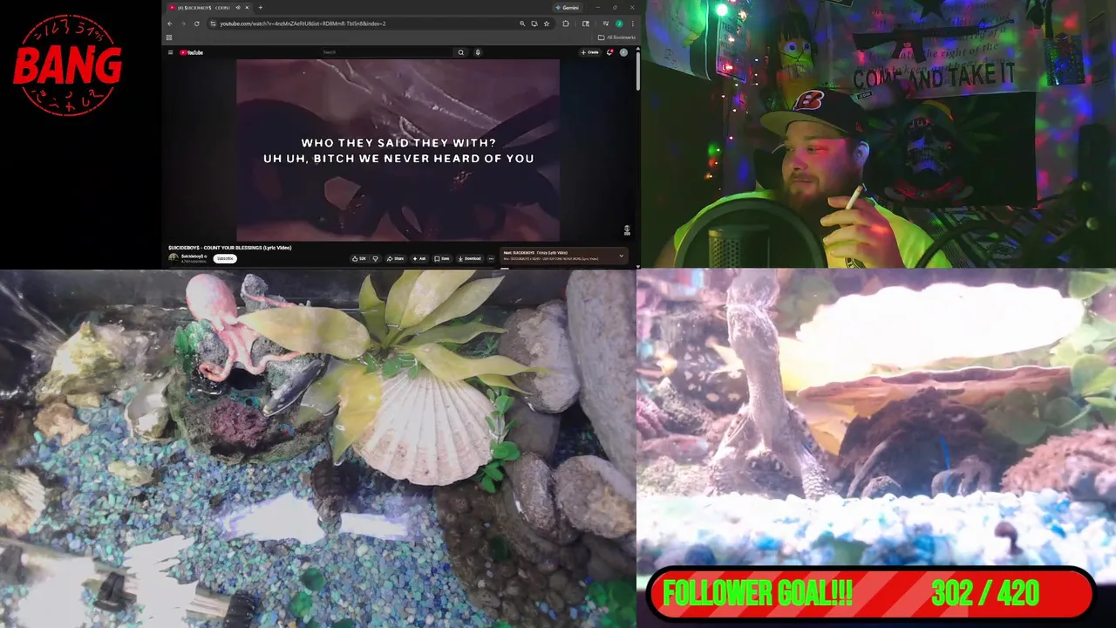This screenshot has width=1116, height=628.
Task: Close the YouTube browser tab
Action: point(247,7)
